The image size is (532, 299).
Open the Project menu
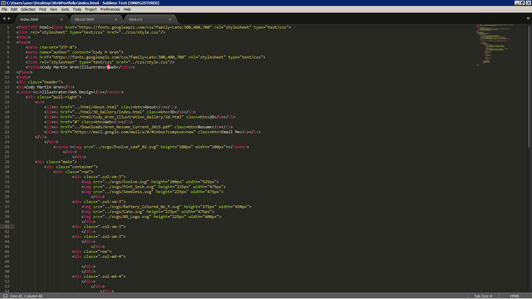91,9
